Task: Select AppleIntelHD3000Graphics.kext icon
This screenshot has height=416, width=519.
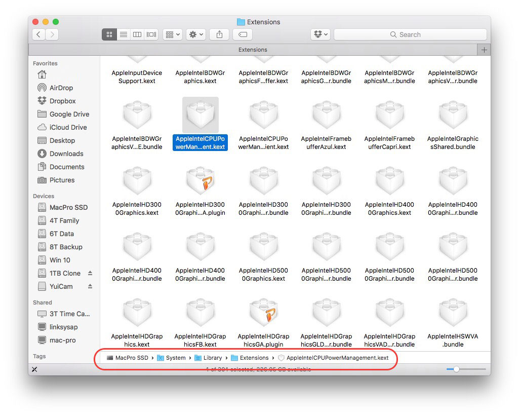Action: 137,180
